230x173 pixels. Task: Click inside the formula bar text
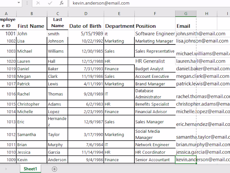(101, 3)
